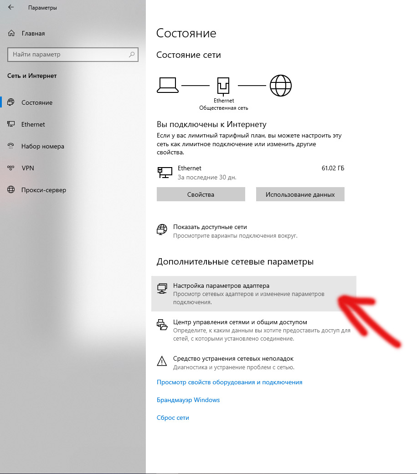The image size is (417, 474).
Task: Select the Набор номера dial-up icon
Action: pyautogui.click(x=11, y=146)
